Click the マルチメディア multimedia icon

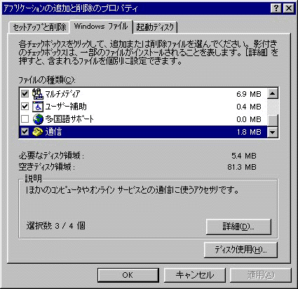coord(38,94)
